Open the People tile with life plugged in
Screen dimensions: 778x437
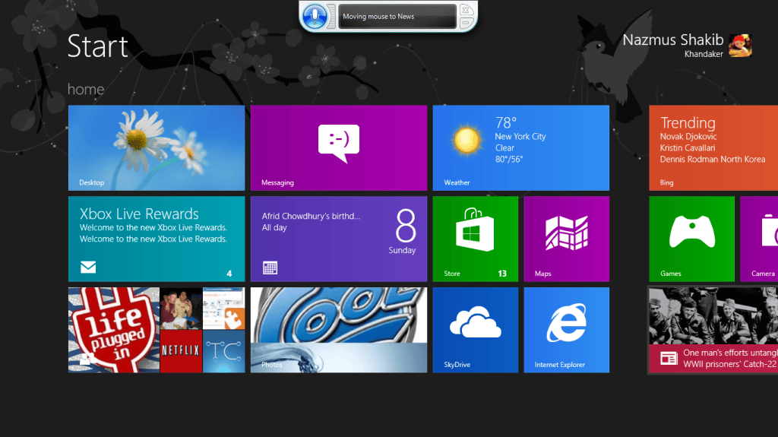[x=157, y=330]
